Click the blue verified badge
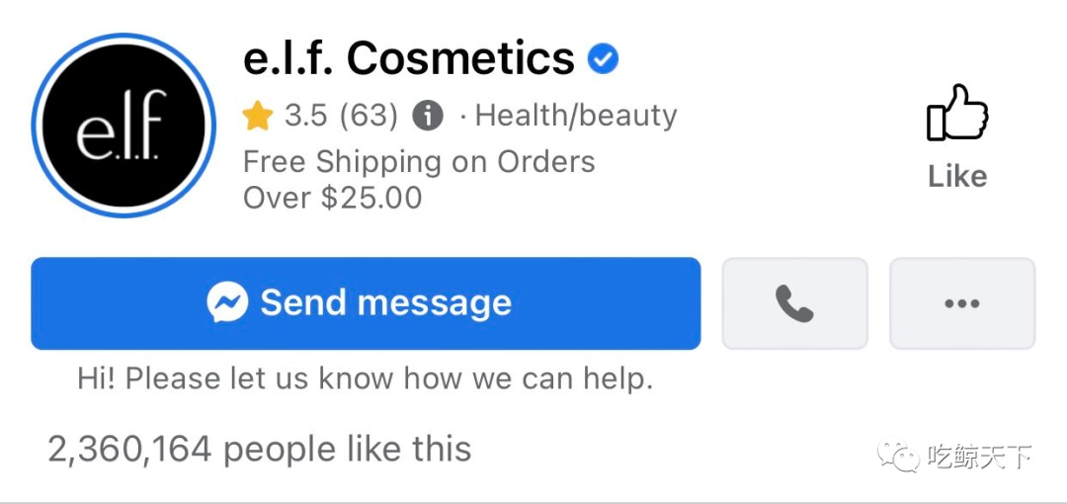 pyautogui.click(x=603, y=59)
